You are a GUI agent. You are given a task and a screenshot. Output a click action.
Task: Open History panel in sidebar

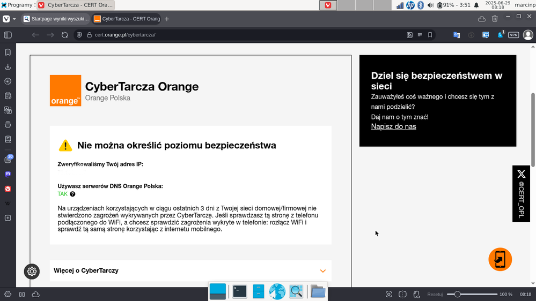(x=8, y=81)
